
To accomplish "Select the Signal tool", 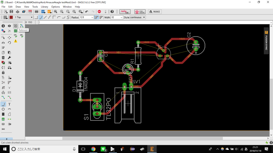I will click(9, 119).
